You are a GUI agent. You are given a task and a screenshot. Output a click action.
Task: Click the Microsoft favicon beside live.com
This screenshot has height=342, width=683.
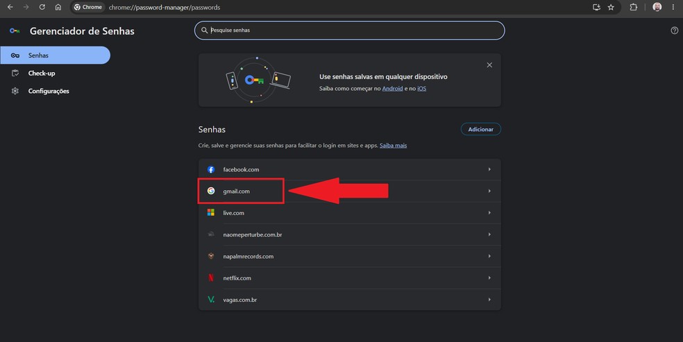[211, 212]
